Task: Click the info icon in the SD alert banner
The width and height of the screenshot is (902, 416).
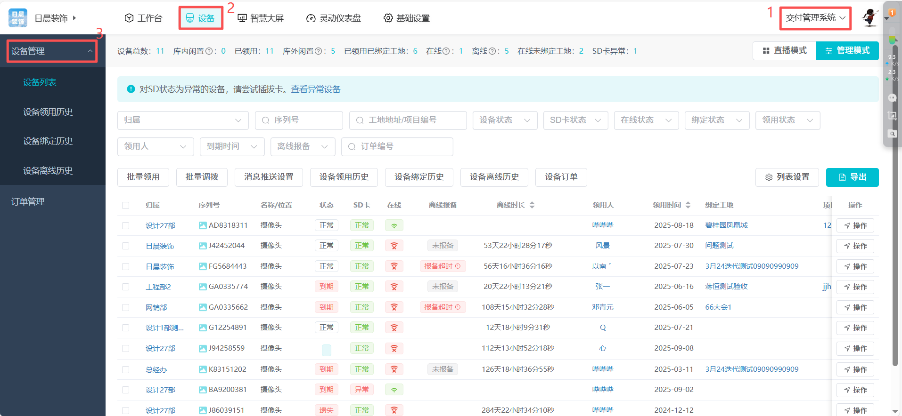Action: pos(131,89)
